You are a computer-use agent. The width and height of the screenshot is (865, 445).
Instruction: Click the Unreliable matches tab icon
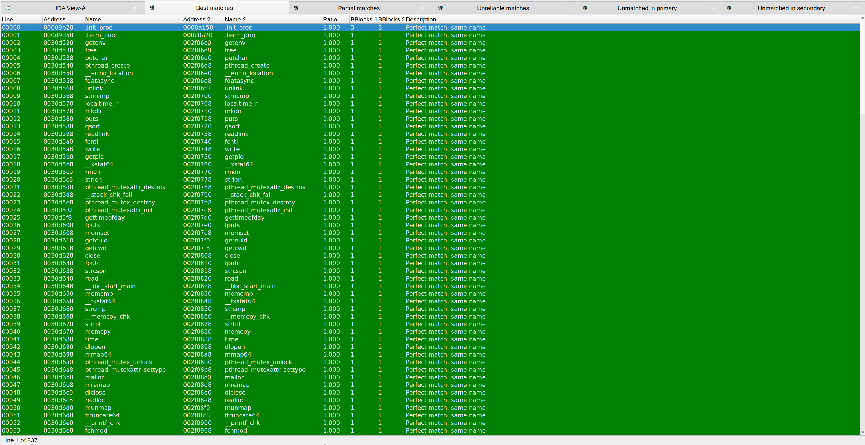(441, 8)
